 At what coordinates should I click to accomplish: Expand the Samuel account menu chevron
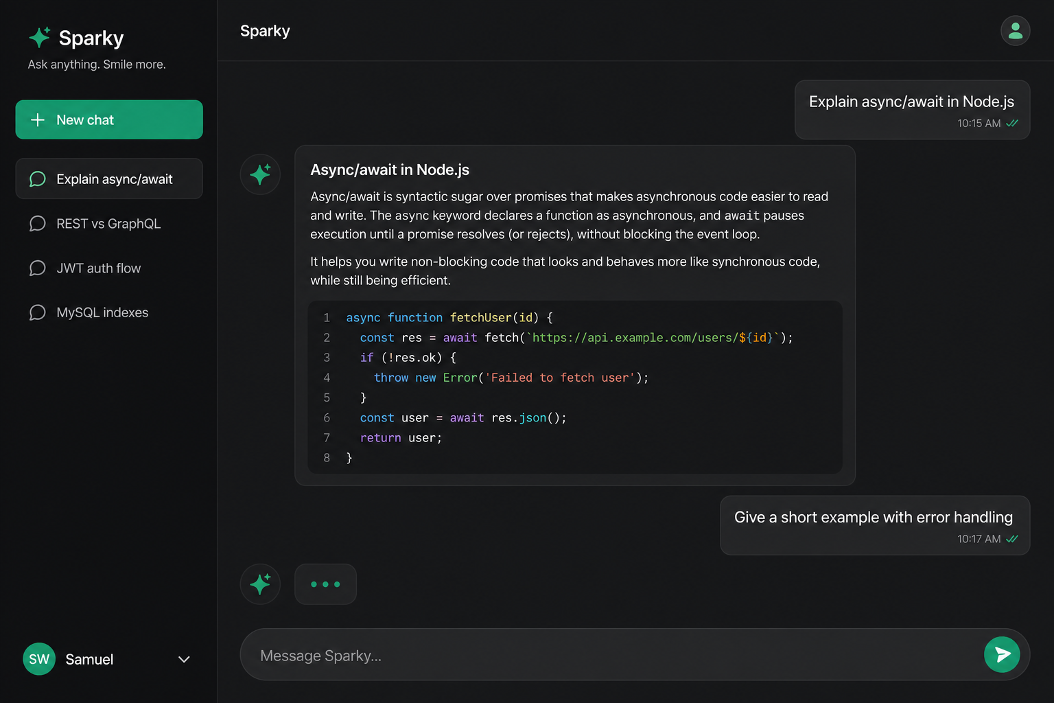pos(184,660)
